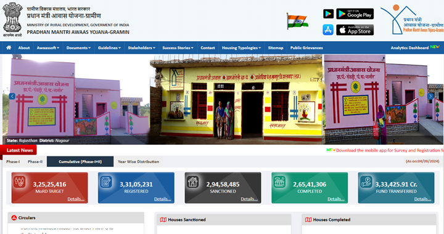Click the NEW badge next to Analytics Dashboard
The height and width of the screenshot is (234, 444).
coord(435,47)
